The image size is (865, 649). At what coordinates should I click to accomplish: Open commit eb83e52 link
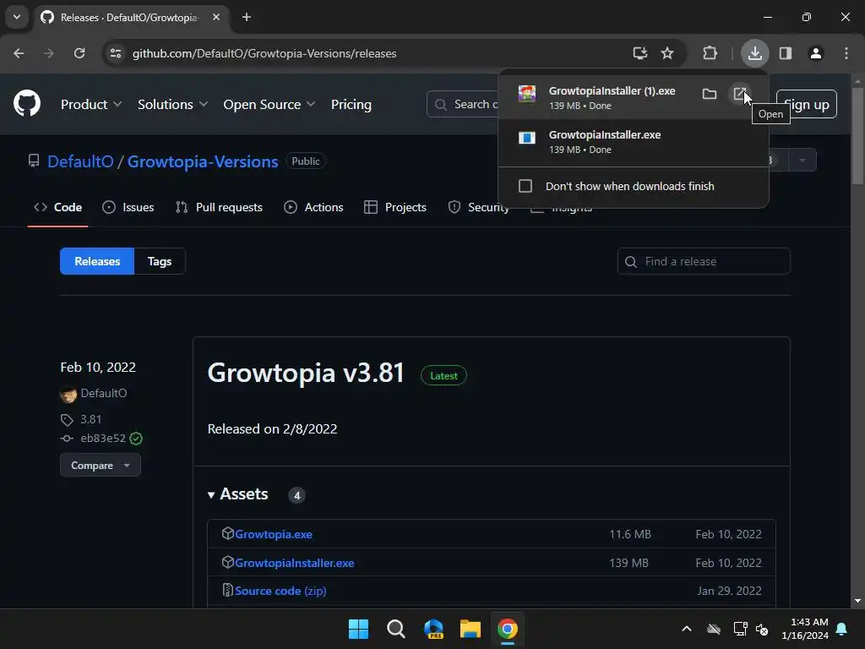pyautogui.click(x=102, y=439)
